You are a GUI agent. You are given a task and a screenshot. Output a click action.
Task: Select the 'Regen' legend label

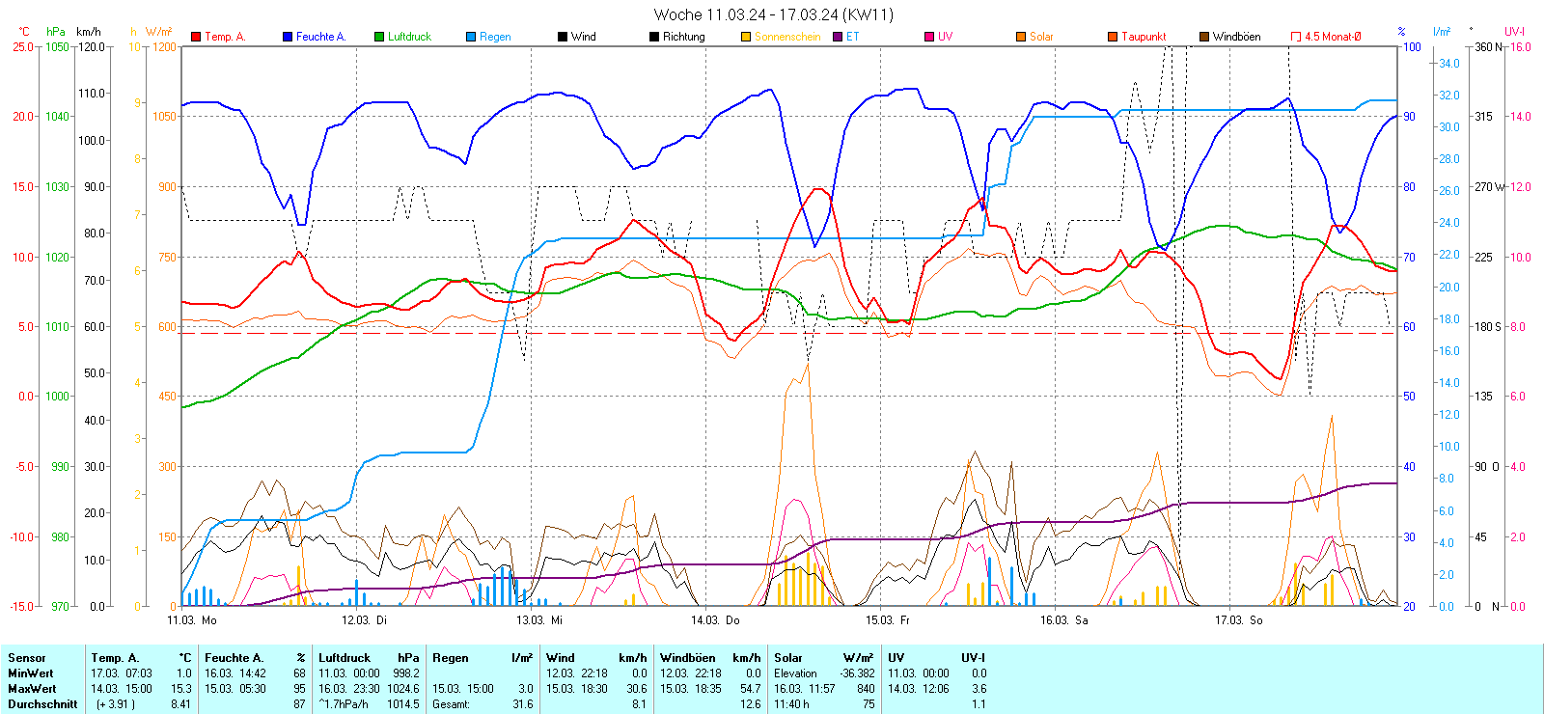click(495, 37)
